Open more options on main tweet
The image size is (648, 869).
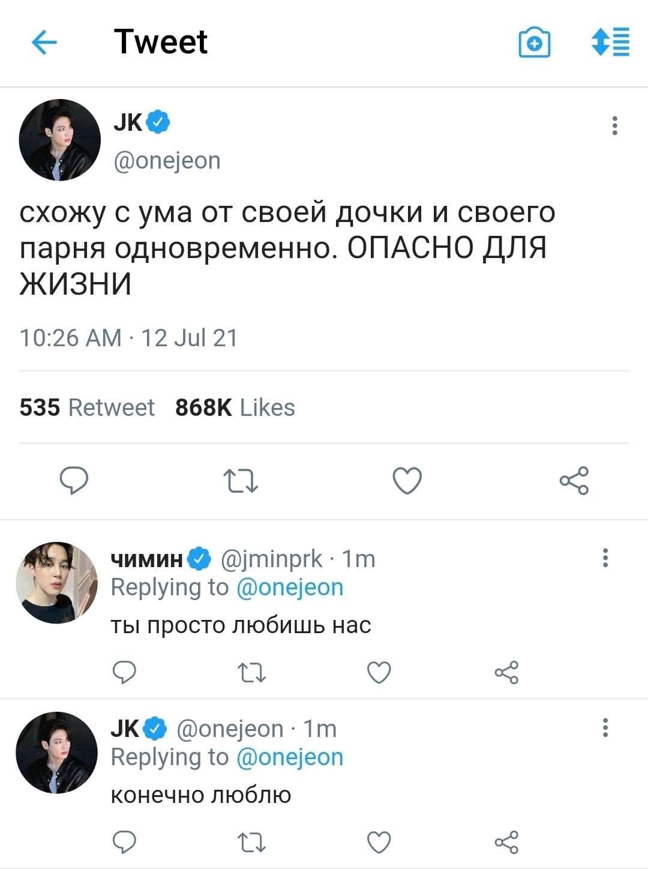pyautogui.click(x=614, y=125)
